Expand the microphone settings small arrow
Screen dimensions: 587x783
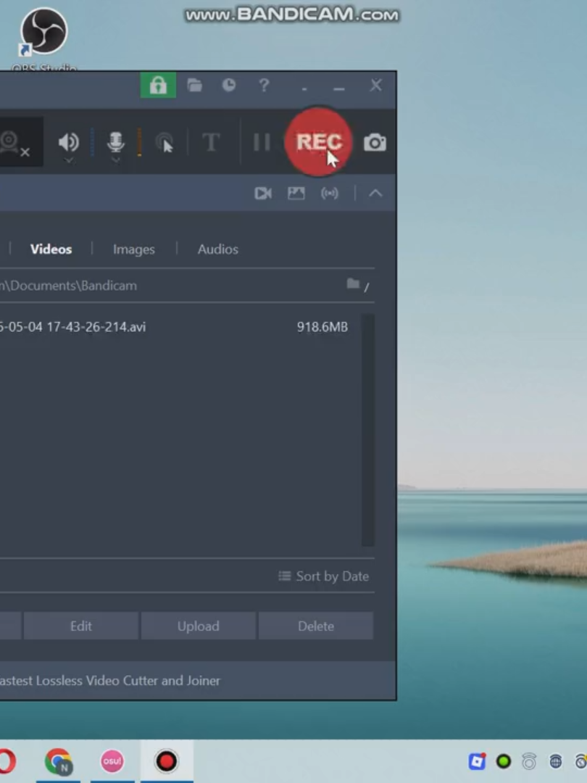[115, 159]
